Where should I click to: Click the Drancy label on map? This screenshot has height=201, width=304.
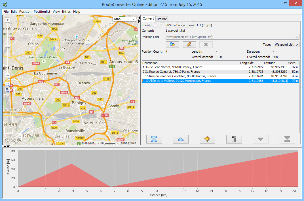click(x=84, y=83)
